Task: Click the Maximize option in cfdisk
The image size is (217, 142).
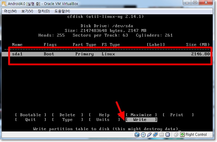Action: (141, 115)
